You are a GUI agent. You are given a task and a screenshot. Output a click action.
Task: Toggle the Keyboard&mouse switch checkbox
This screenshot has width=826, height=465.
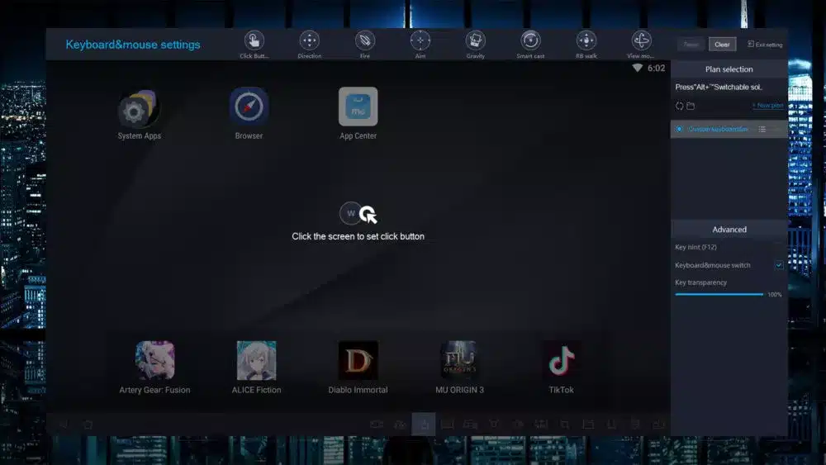coord(779,265)
